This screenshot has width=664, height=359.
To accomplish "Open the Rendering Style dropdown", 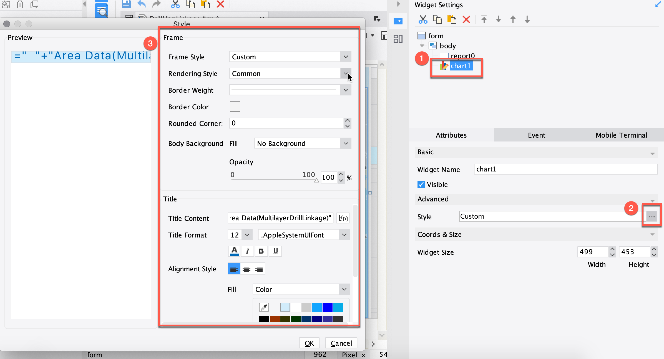I will (346, 74).
